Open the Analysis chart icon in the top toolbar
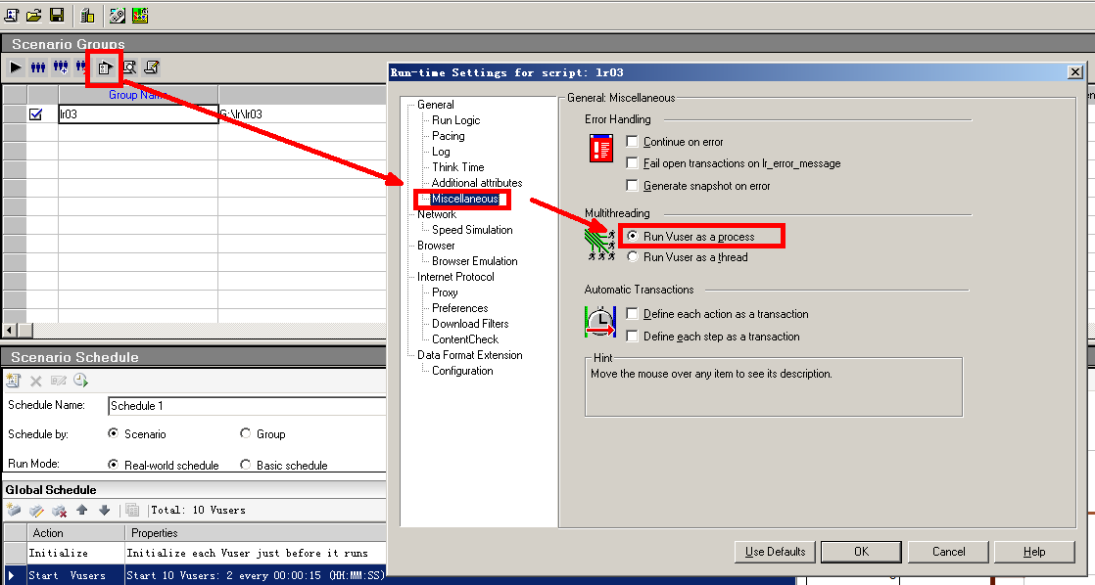 [x=140, y=15]
